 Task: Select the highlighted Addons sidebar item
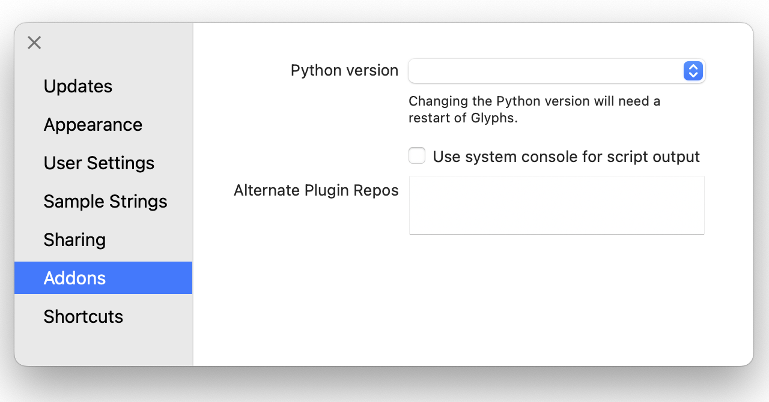[74, 278]
